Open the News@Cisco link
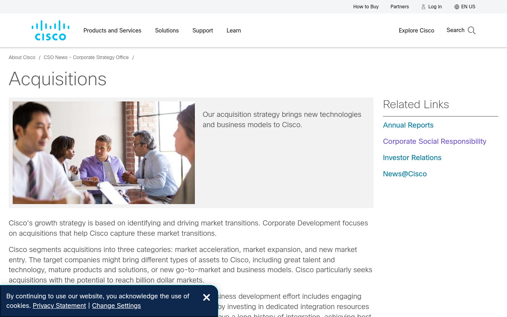Screen dimensions: 507x317 405,174
